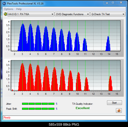Click the blue peak at 14 in upper chart
The height and width of the screenshot is (127, 128).
click(x=108, y=44)
